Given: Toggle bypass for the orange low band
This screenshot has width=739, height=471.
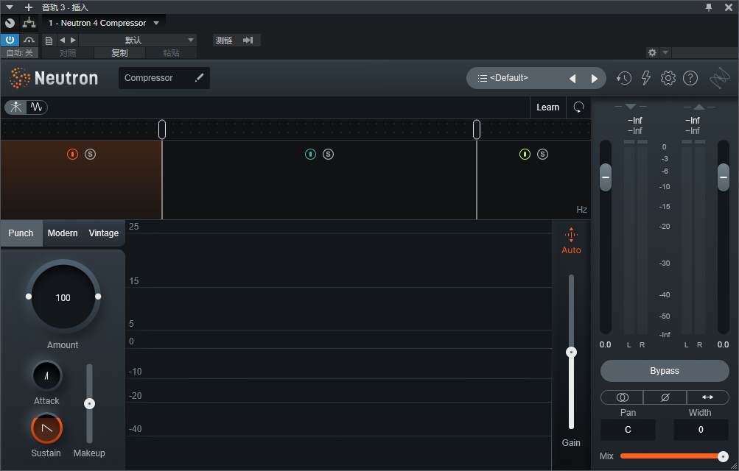Looking at the screenshot, I should tap(72, 154).
